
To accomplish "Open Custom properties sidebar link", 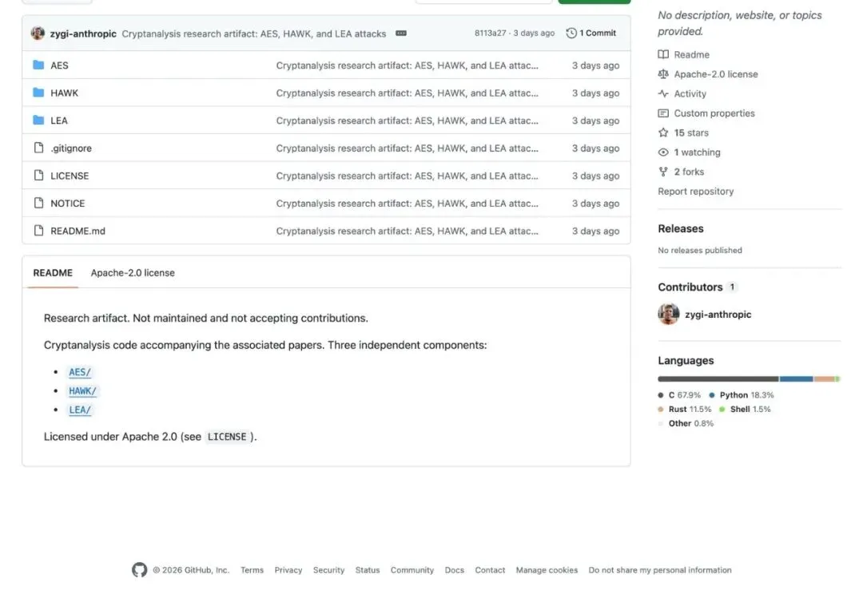I will pos(714,113).
